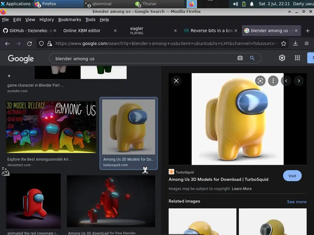The image size is (314, 235).
Task: Open the volume control in the panel
Action: [235, 4]
